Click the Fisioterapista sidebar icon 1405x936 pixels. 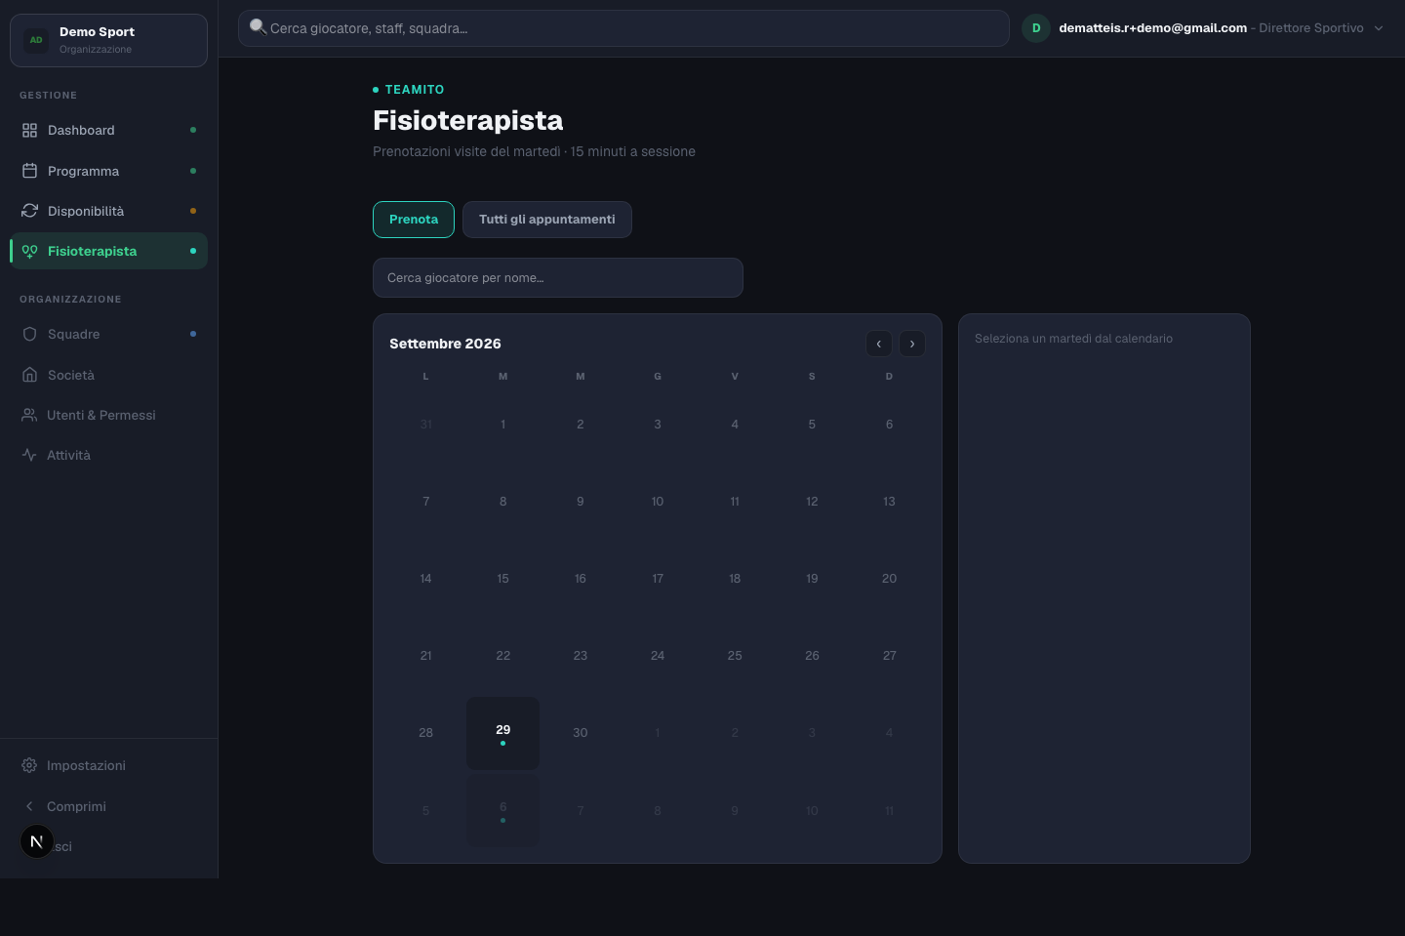tap(29, 251)
